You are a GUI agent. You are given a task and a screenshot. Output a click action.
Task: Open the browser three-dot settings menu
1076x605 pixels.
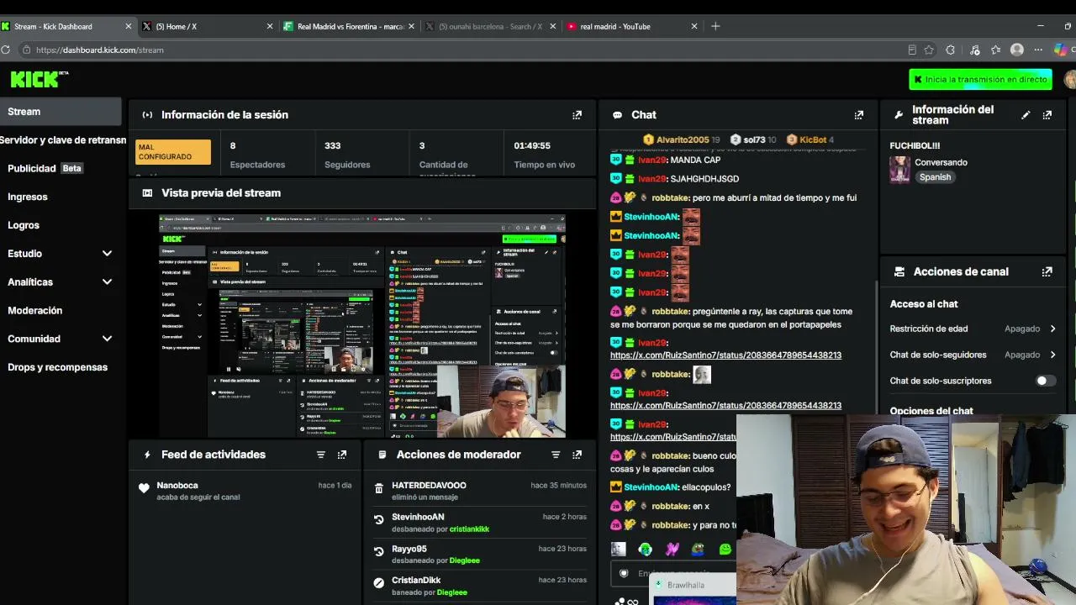coord(1038,50)
